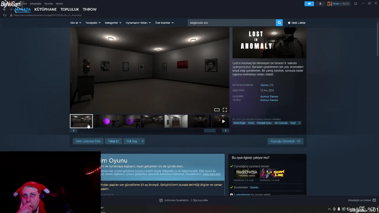Click the $0.01 wallet balance

click(346, 4)
